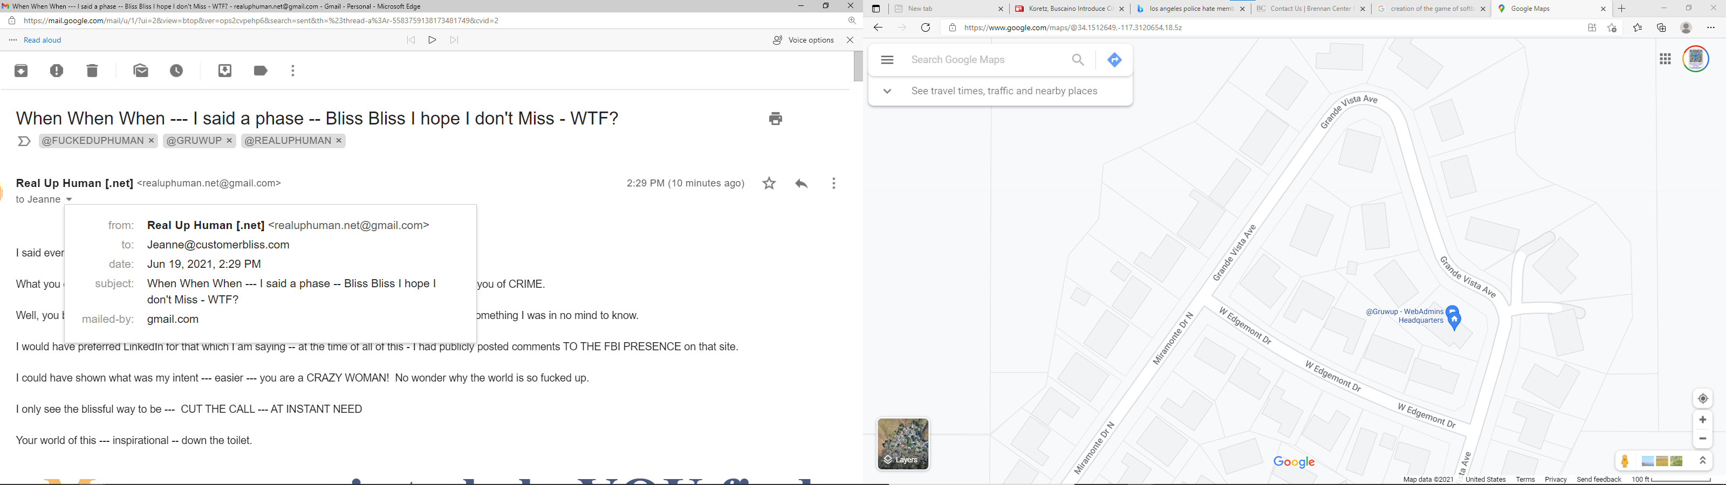
Task: View site information lock icon for Maps
Action: pos(952,28)
